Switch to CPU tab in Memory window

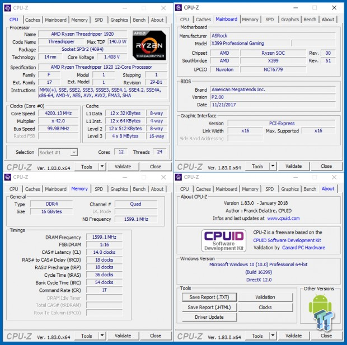pos(14,189)
